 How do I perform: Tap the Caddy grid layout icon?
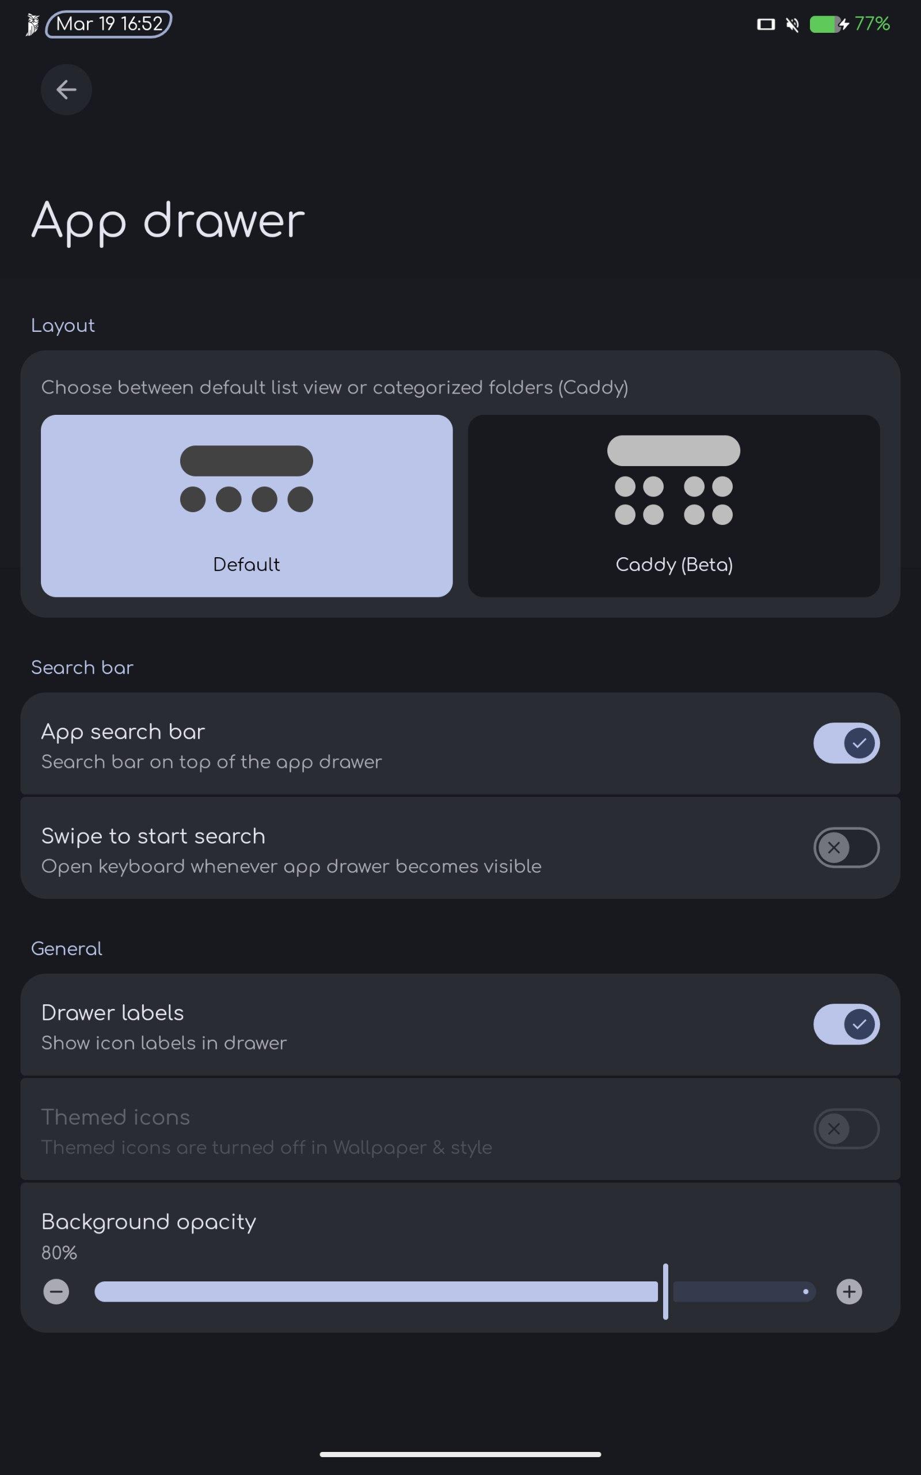tap(673, 481)
